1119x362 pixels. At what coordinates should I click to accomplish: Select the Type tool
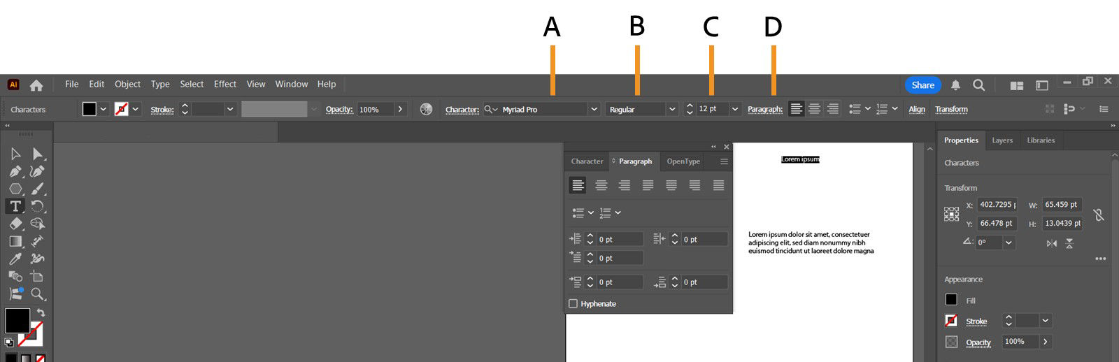(15, 206)
